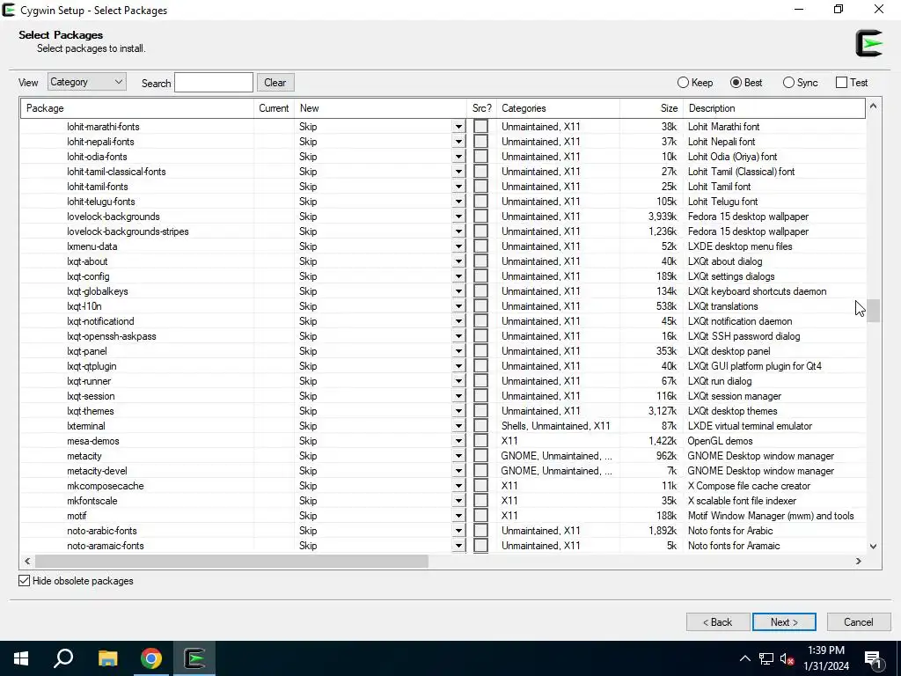Click horizontal scrollbar thumb
901x676 pixels.
[231, 561]
